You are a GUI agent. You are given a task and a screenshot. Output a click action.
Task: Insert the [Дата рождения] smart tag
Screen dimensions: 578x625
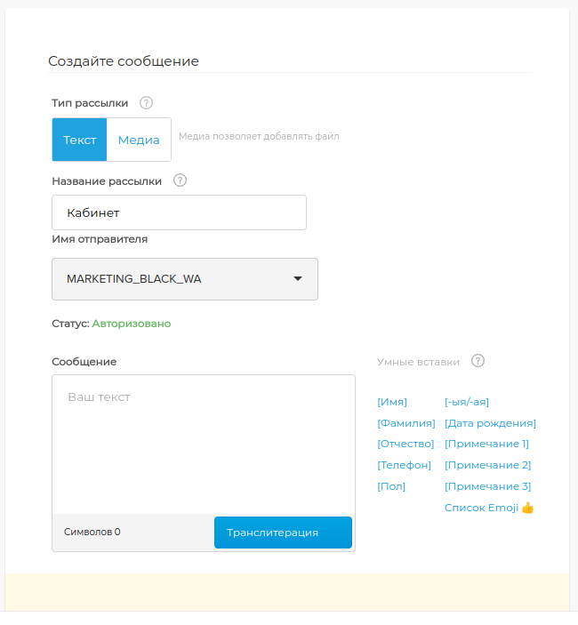point(490,423)
